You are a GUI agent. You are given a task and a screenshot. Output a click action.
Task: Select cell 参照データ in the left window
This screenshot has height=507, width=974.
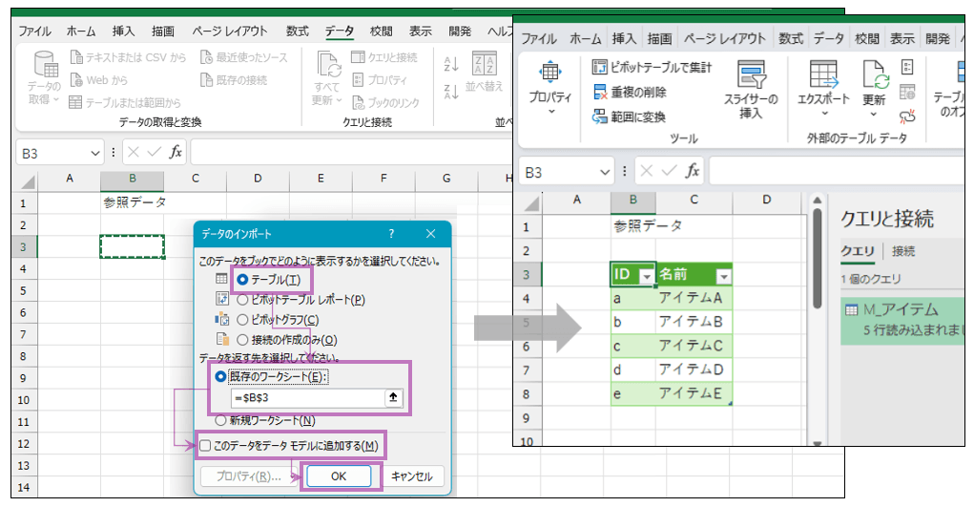click(133, 202)
